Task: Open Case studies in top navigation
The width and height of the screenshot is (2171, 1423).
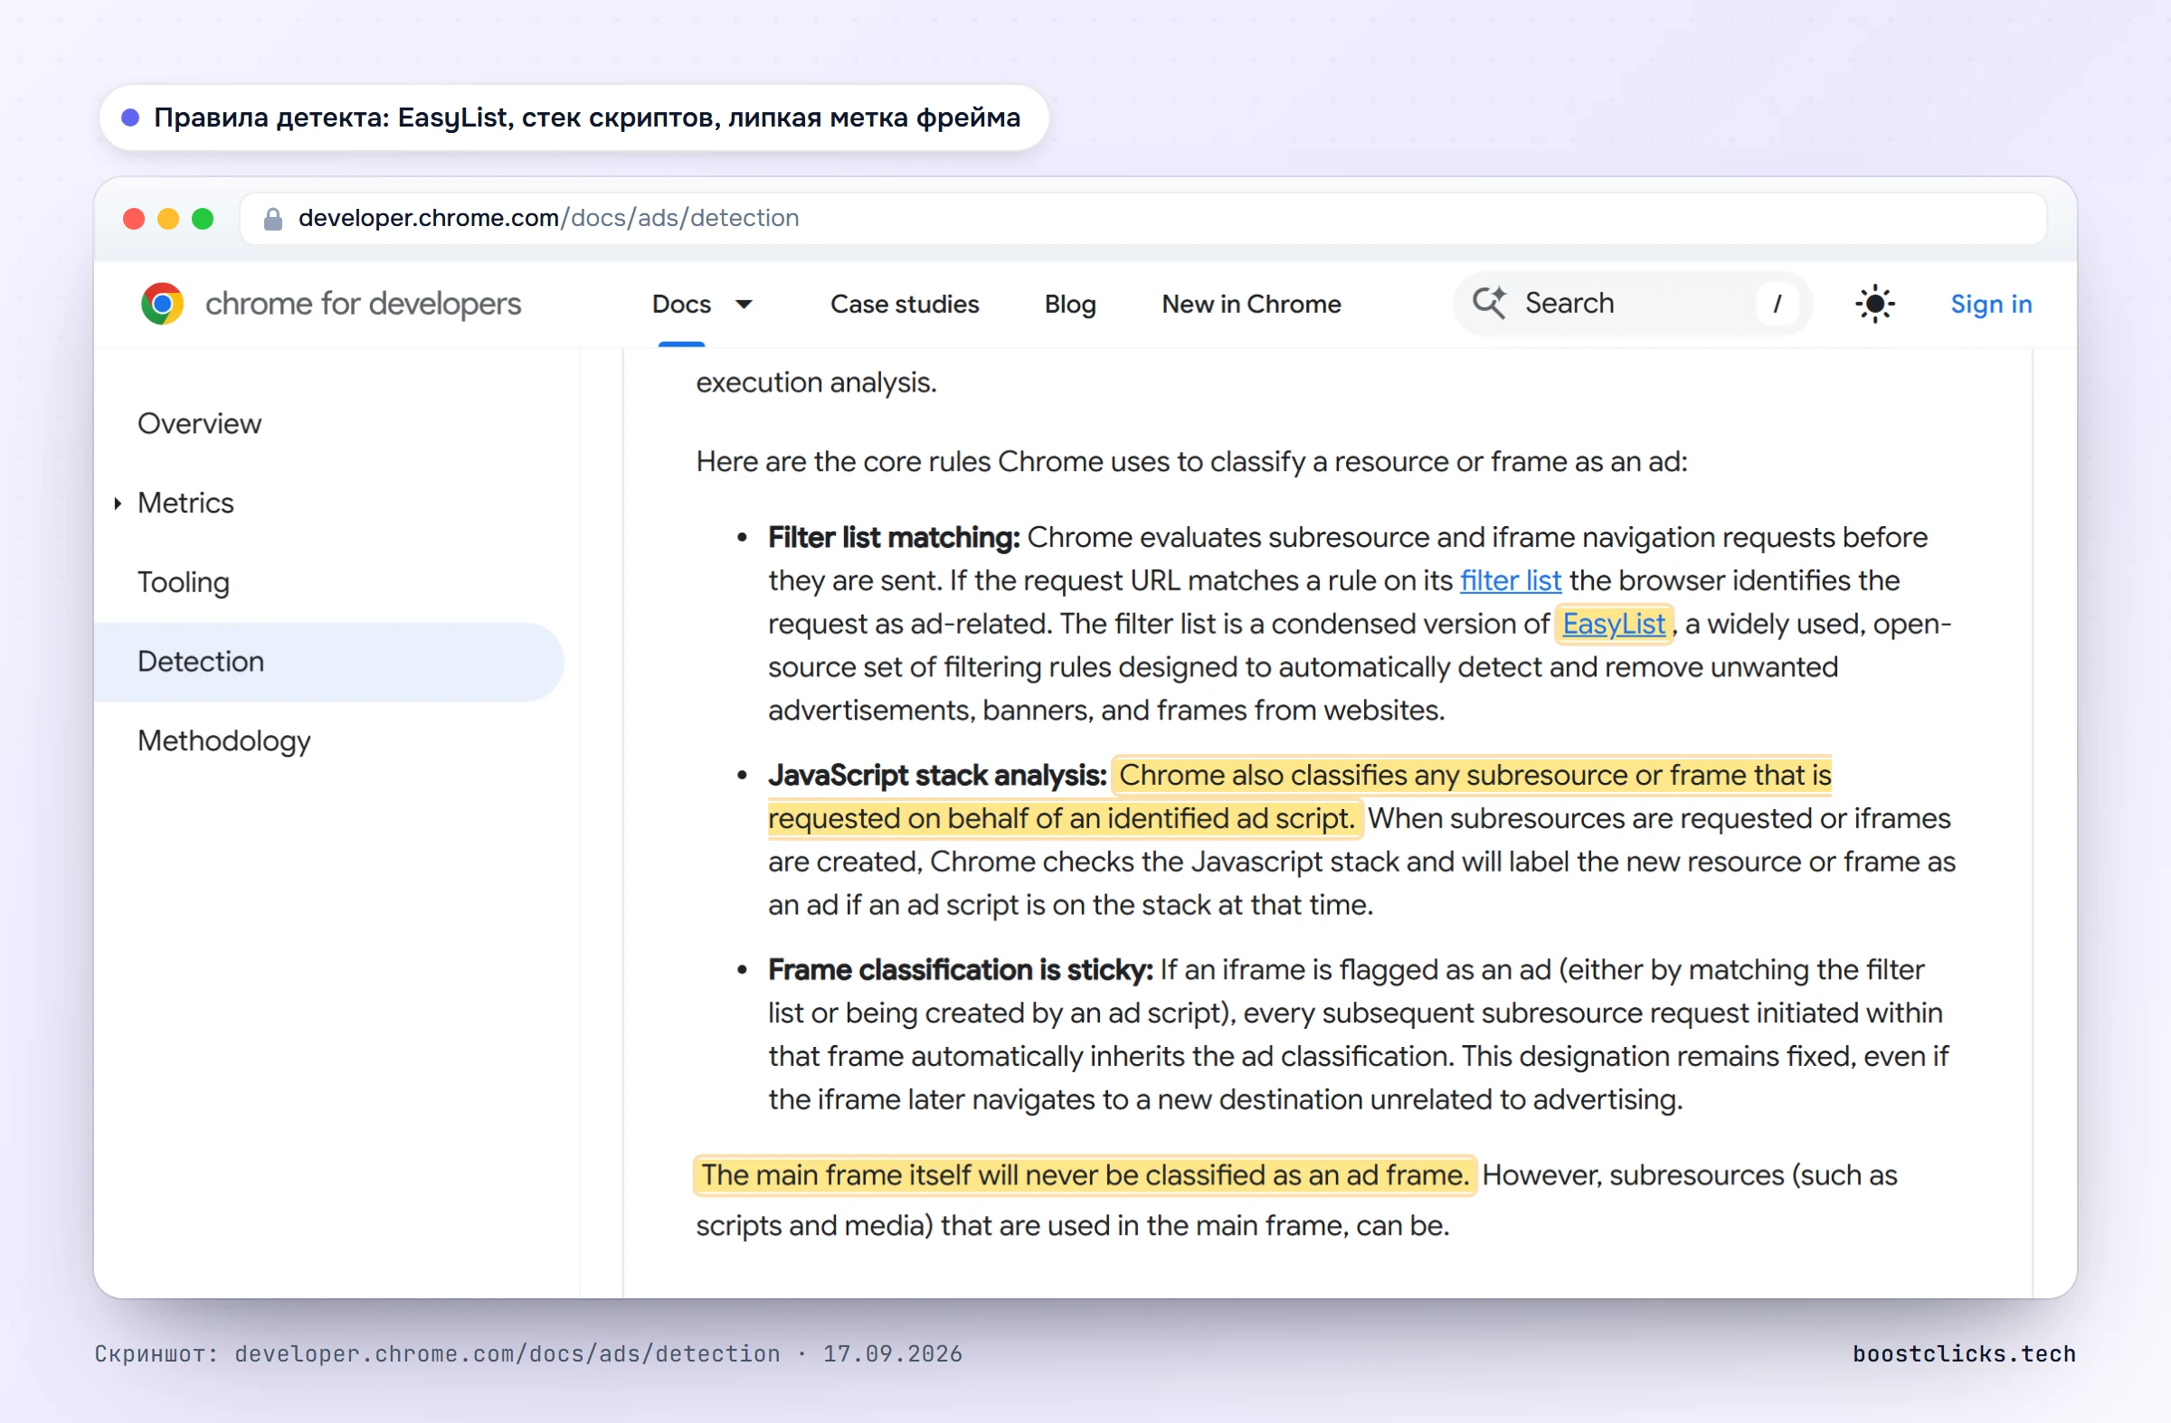Action: point(904,305)
